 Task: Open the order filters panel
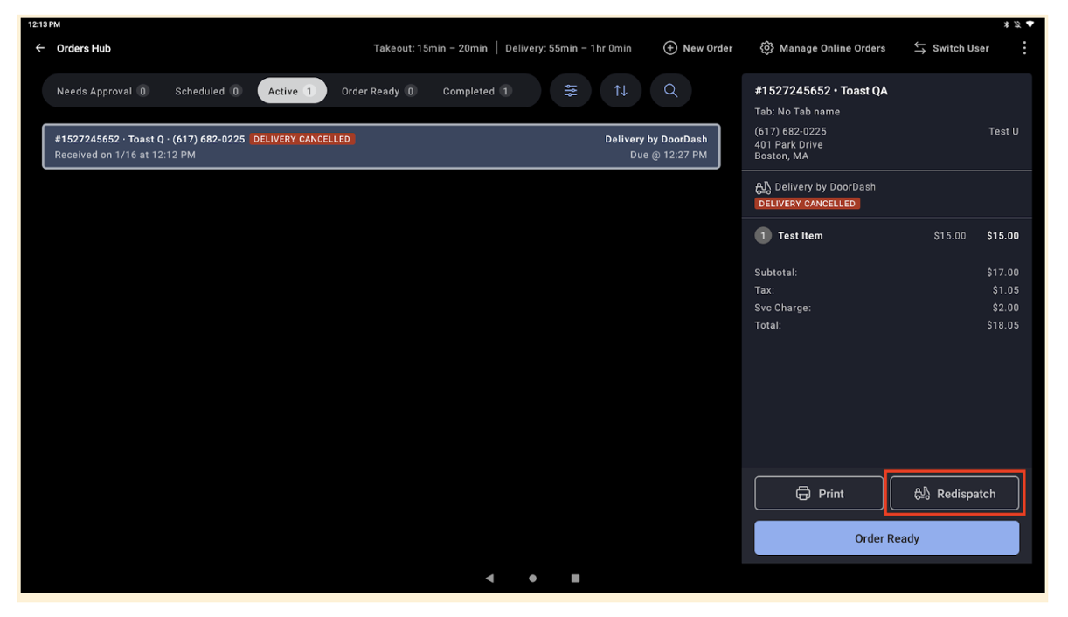tap(570, 90)
